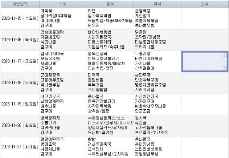Select the 석식 column header
The height and width of the screenshot is (158, 229).
coord(157,4)
